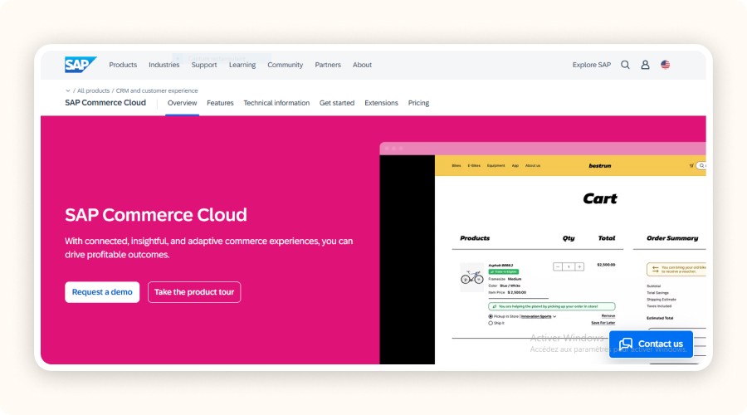Screen dimensions: 747x415
Task: Increase quantity with the plus stepper
Action: (579, 266)
